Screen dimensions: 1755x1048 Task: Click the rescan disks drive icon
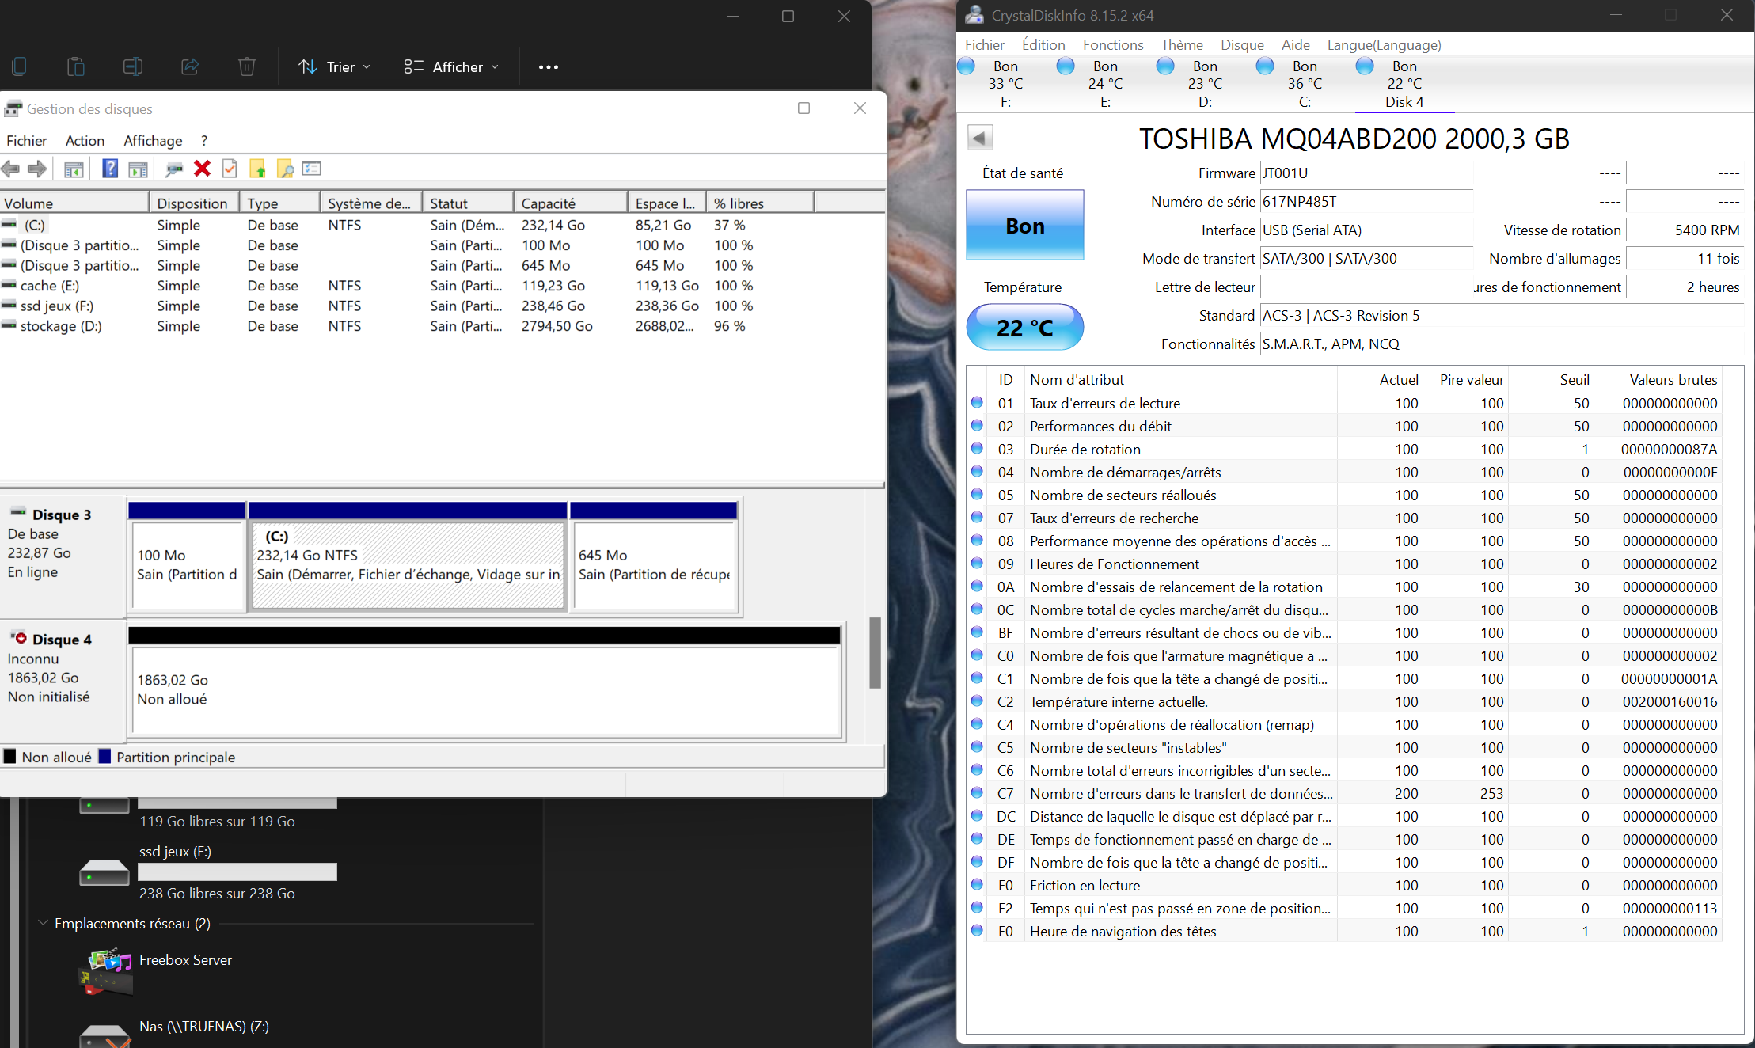point(174,169)
